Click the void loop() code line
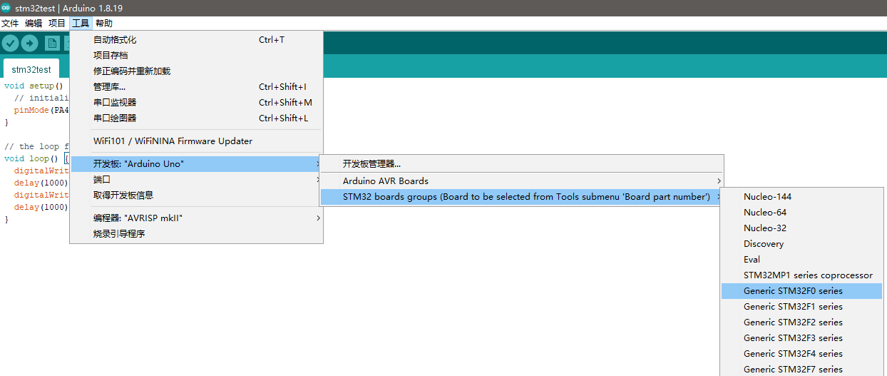This screenshot has height=376, width=887. (36, 158)
